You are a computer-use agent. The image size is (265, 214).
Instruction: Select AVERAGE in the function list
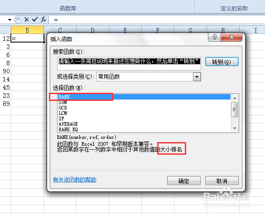(145, 124)
